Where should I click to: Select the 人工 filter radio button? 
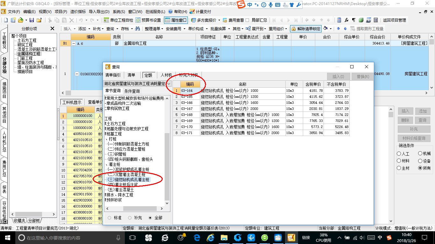(399, 154)
